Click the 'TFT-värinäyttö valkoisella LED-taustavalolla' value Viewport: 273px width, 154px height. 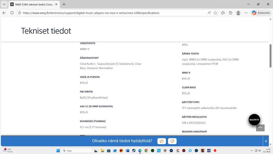point(209,108)
